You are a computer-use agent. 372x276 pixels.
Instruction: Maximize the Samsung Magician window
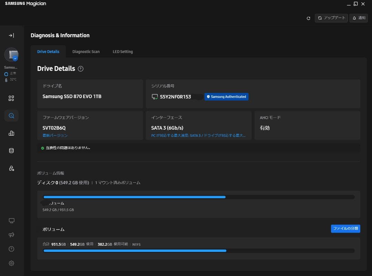click(355, 4)
